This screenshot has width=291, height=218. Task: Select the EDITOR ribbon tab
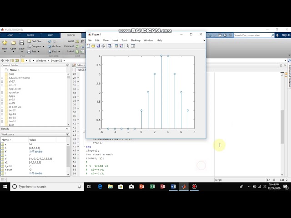(71, 35)
